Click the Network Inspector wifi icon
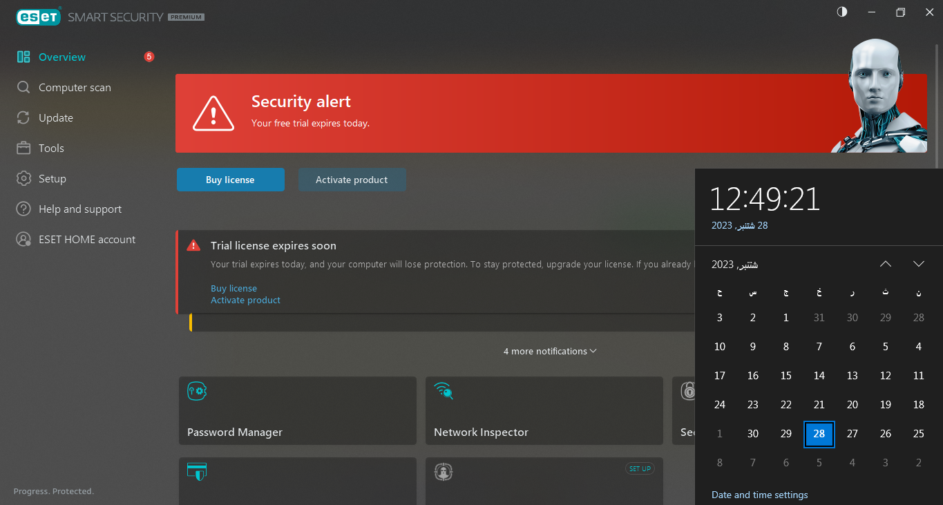Viewport: 943px width, 505px height. click(x=444, y=391)
